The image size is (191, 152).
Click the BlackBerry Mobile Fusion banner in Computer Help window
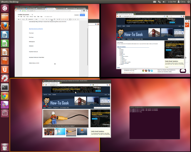click(x=76, y=89)
